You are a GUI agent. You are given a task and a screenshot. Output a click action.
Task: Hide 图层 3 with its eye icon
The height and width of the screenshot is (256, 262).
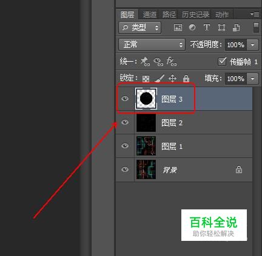click(x=125, y=99)
